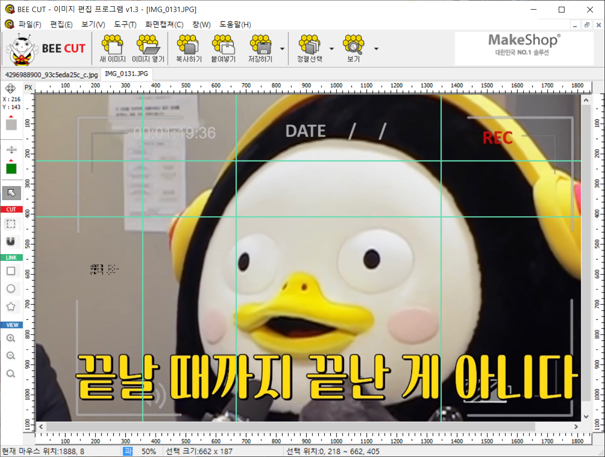This screenshot has width=605, height=457.
Task: Click the zoom in magnifier icon
Action: pos(11,339)
